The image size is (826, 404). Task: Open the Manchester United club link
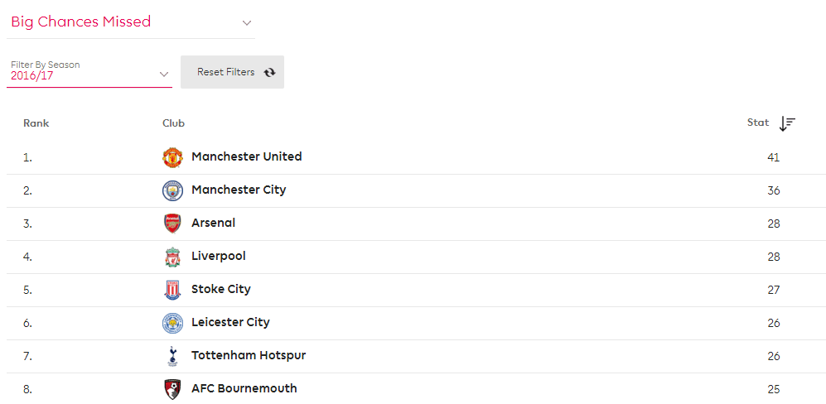click(x=247, y=156)
